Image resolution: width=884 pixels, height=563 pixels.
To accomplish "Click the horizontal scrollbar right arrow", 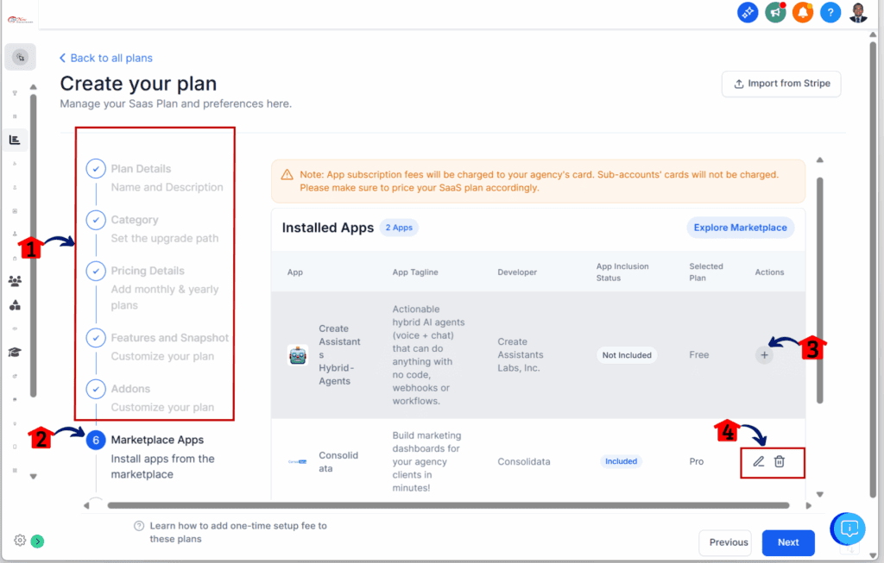I will coord(808,505).
